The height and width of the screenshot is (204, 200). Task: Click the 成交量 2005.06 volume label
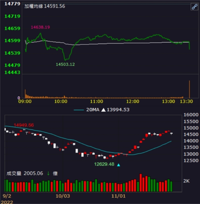coord(25,173)
